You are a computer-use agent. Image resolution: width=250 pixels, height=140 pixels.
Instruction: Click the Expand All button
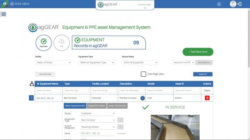tap(202, 74)
